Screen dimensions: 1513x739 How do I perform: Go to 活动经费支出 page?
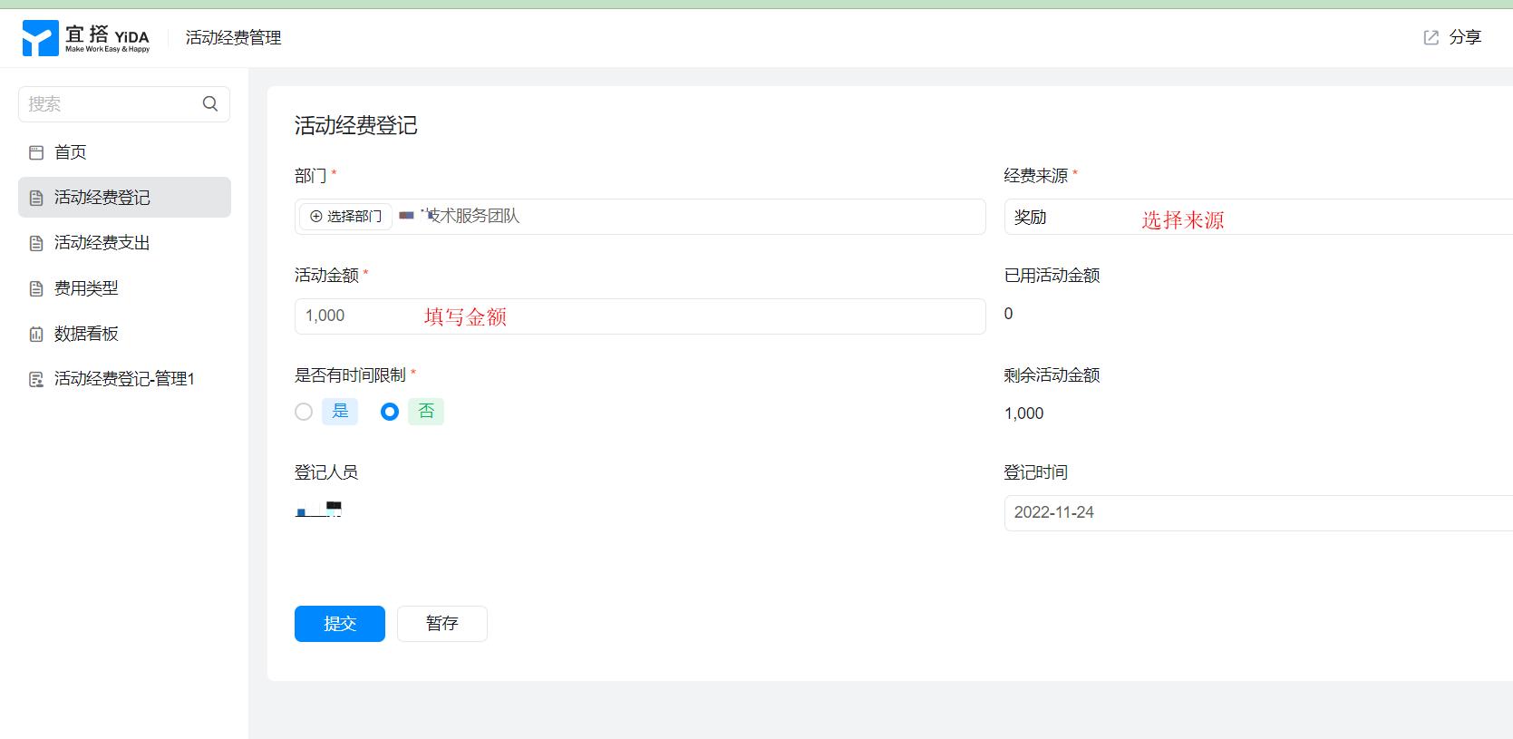point(124,243)
